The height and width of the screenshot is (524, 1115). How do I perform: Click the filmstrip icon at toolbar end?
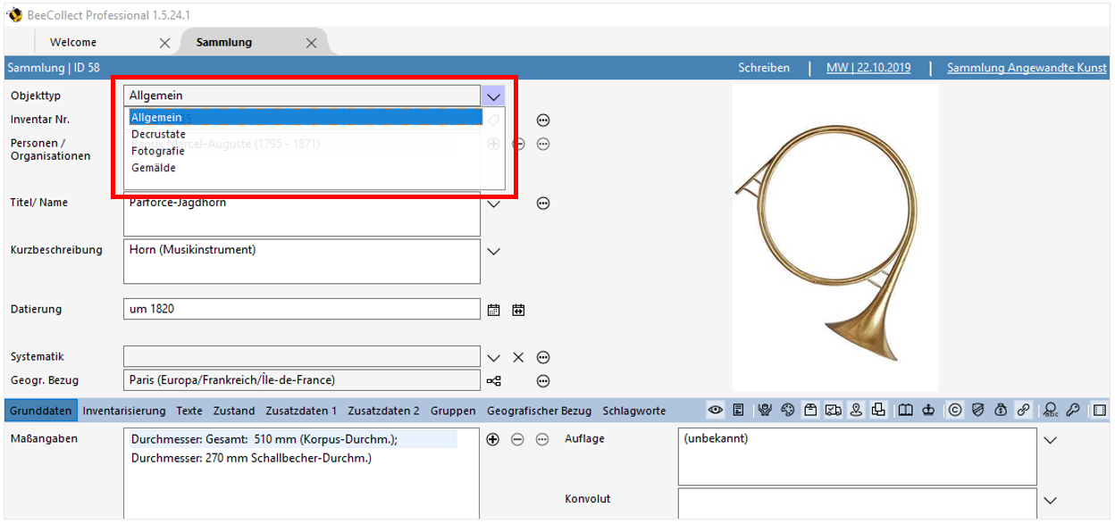click(x=1099, y=411)
